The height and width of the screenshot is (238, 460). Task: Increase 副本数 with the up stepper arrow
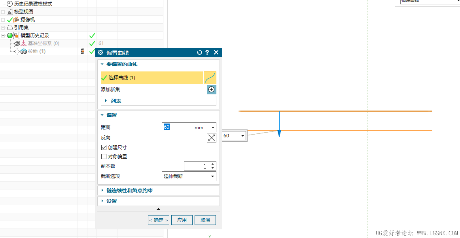(213, 164)
